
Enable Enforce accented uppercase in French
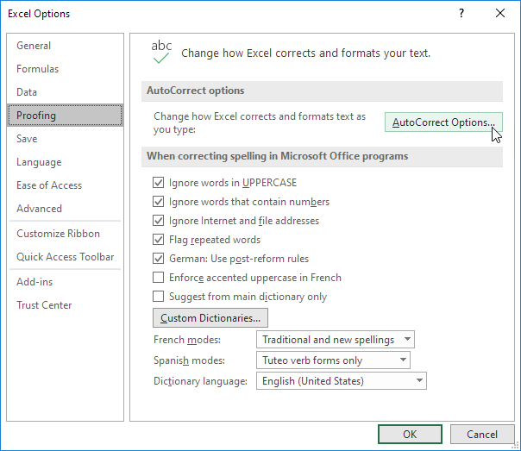pyautogui.click(x=158, y=278)
